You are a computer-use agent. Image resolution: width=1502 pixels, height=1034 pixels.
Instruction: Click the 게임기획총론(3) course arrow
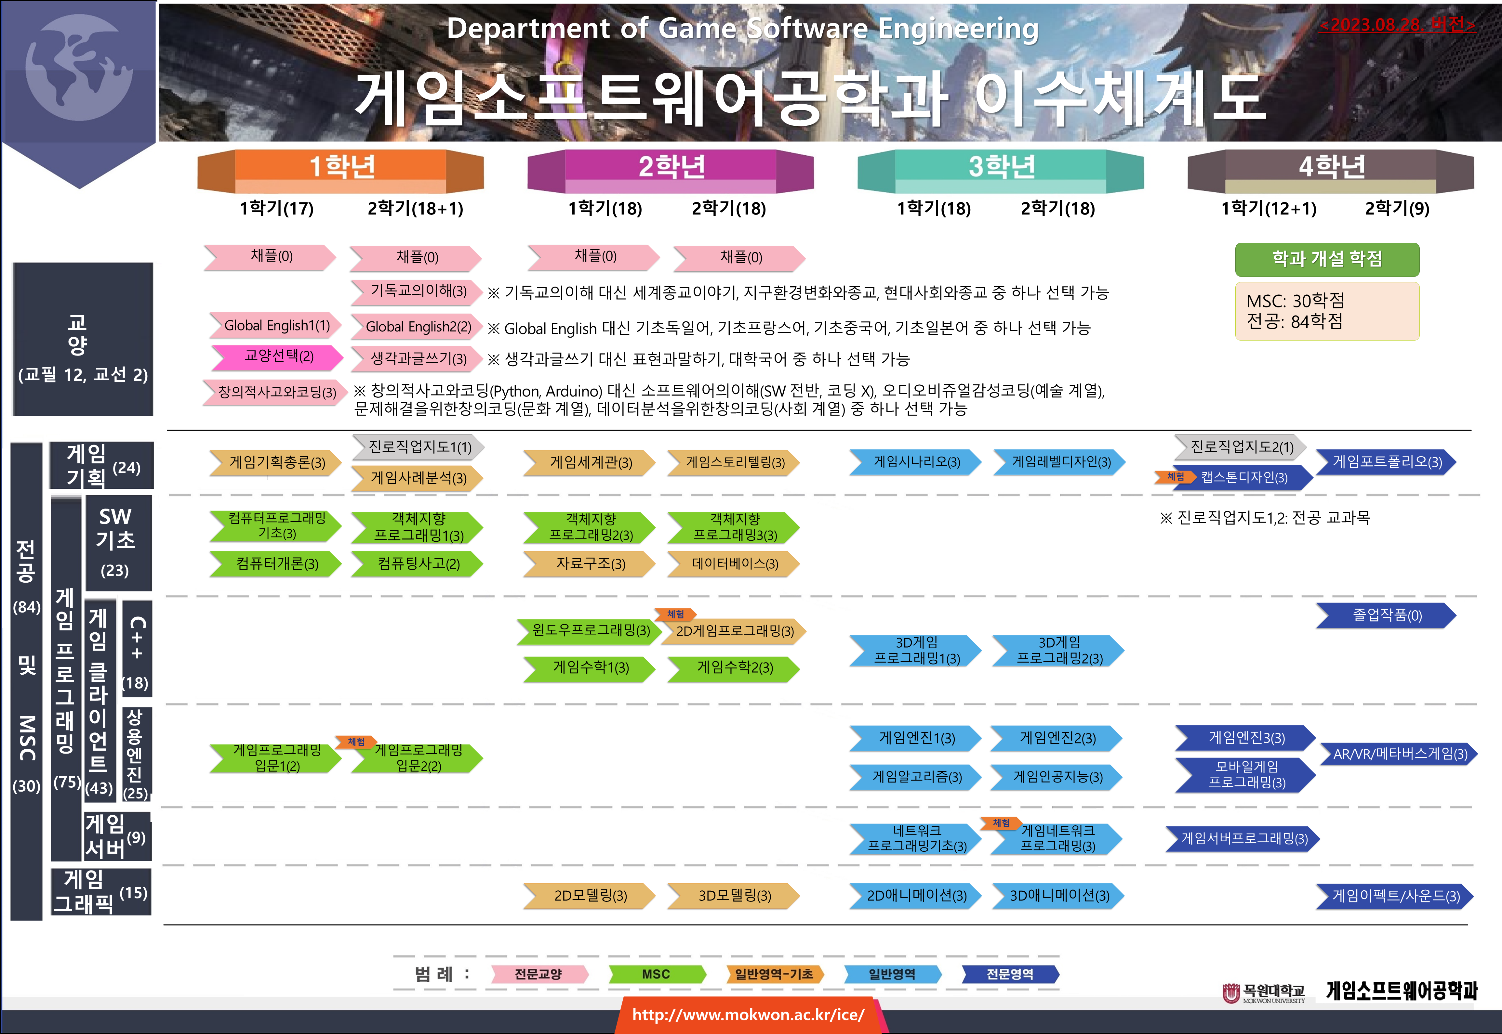tap(277, 463)
